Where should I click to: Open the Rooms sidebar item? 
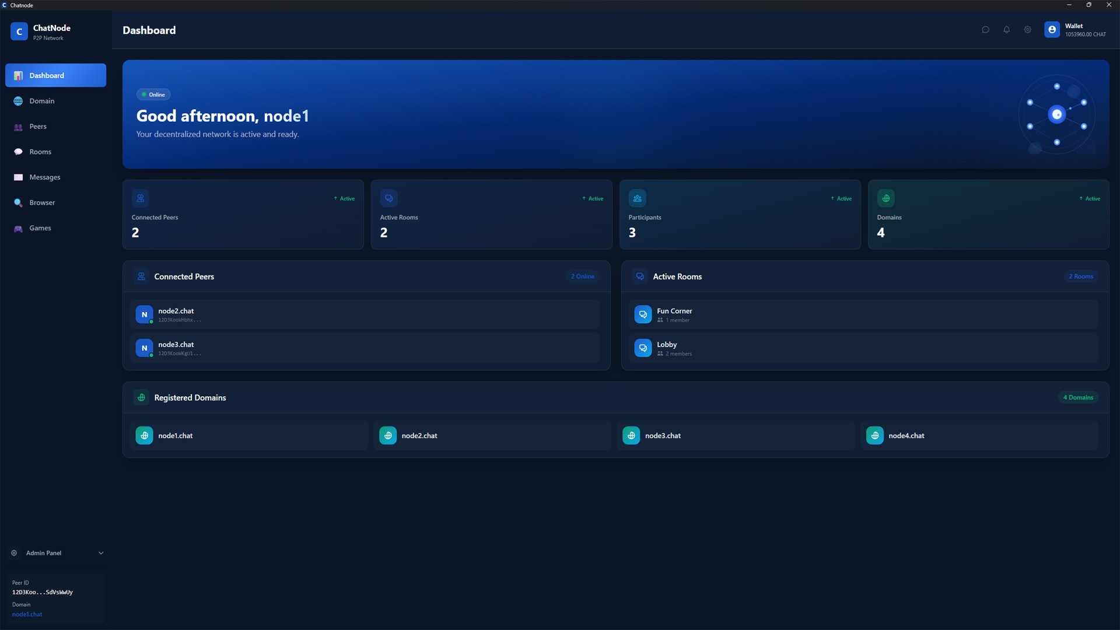tap(40, 152)
